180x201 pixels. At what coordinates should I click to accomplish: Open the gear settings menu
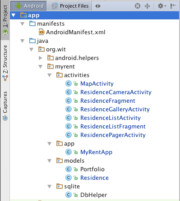(x=162, y=6)
